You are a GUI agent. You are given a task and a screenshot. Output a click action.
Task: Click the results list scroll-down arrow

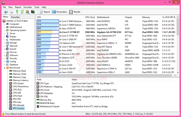[178, 72]
